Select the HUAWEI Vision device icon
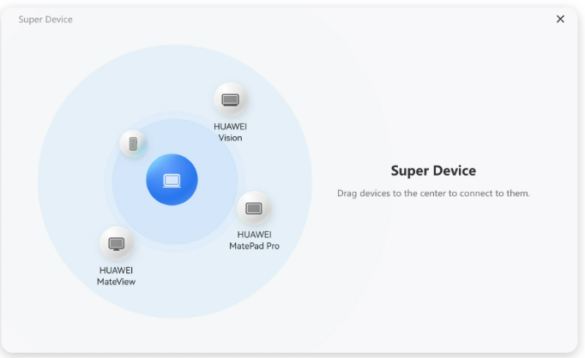The width and height of the screenshot is (585, 358). (230, 99)
